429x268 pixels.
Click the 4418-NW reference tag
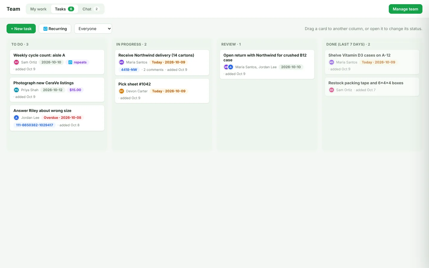pos(129,70)
